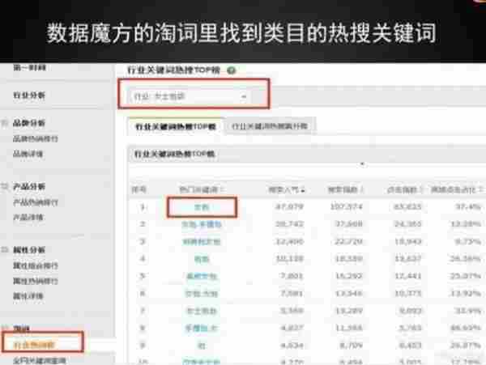The image size is (486, 365).
Task: Open 行业分析 in the sidebar
Action: [29, 95]
